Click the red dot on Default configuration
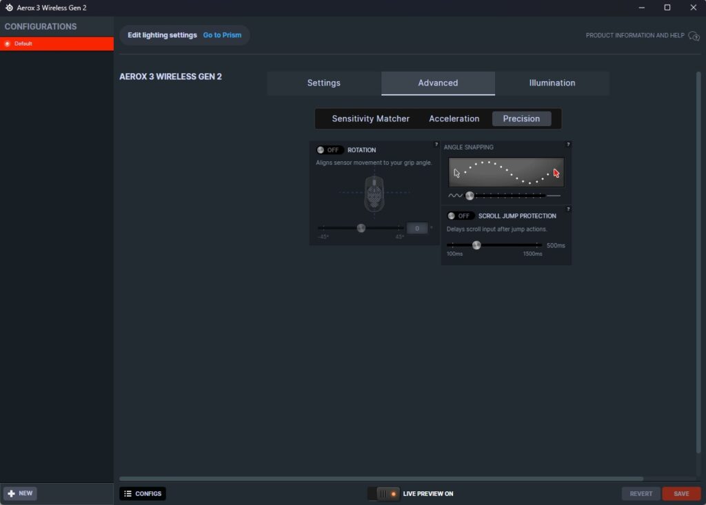This screenshot has width=706, height=505. coord(7,43)
